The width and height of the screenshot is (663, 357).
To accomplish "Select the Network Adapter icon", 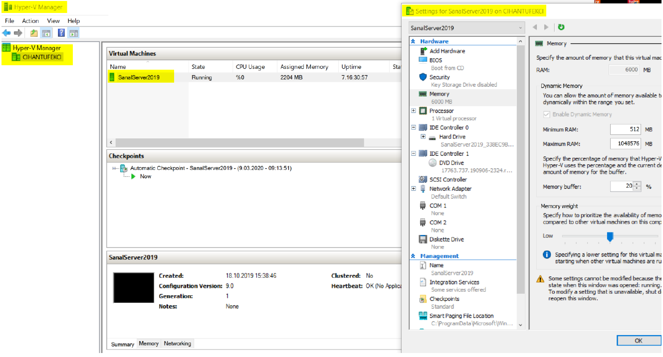I will [423, 189].
